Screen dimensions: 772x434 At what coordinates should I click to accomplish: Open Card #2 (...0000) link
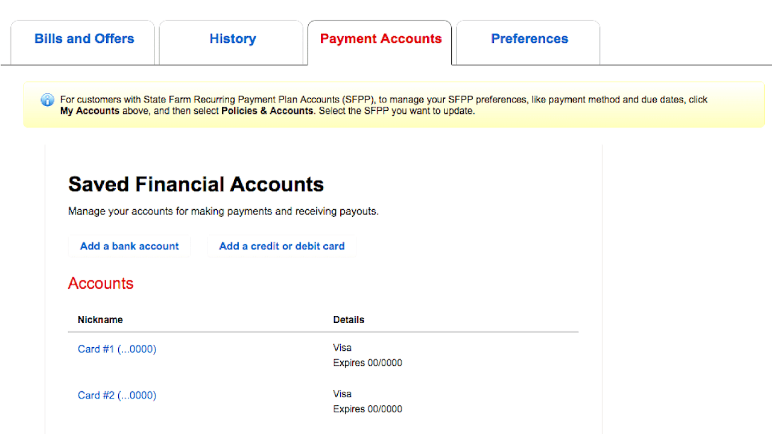(x=117, y=395)
